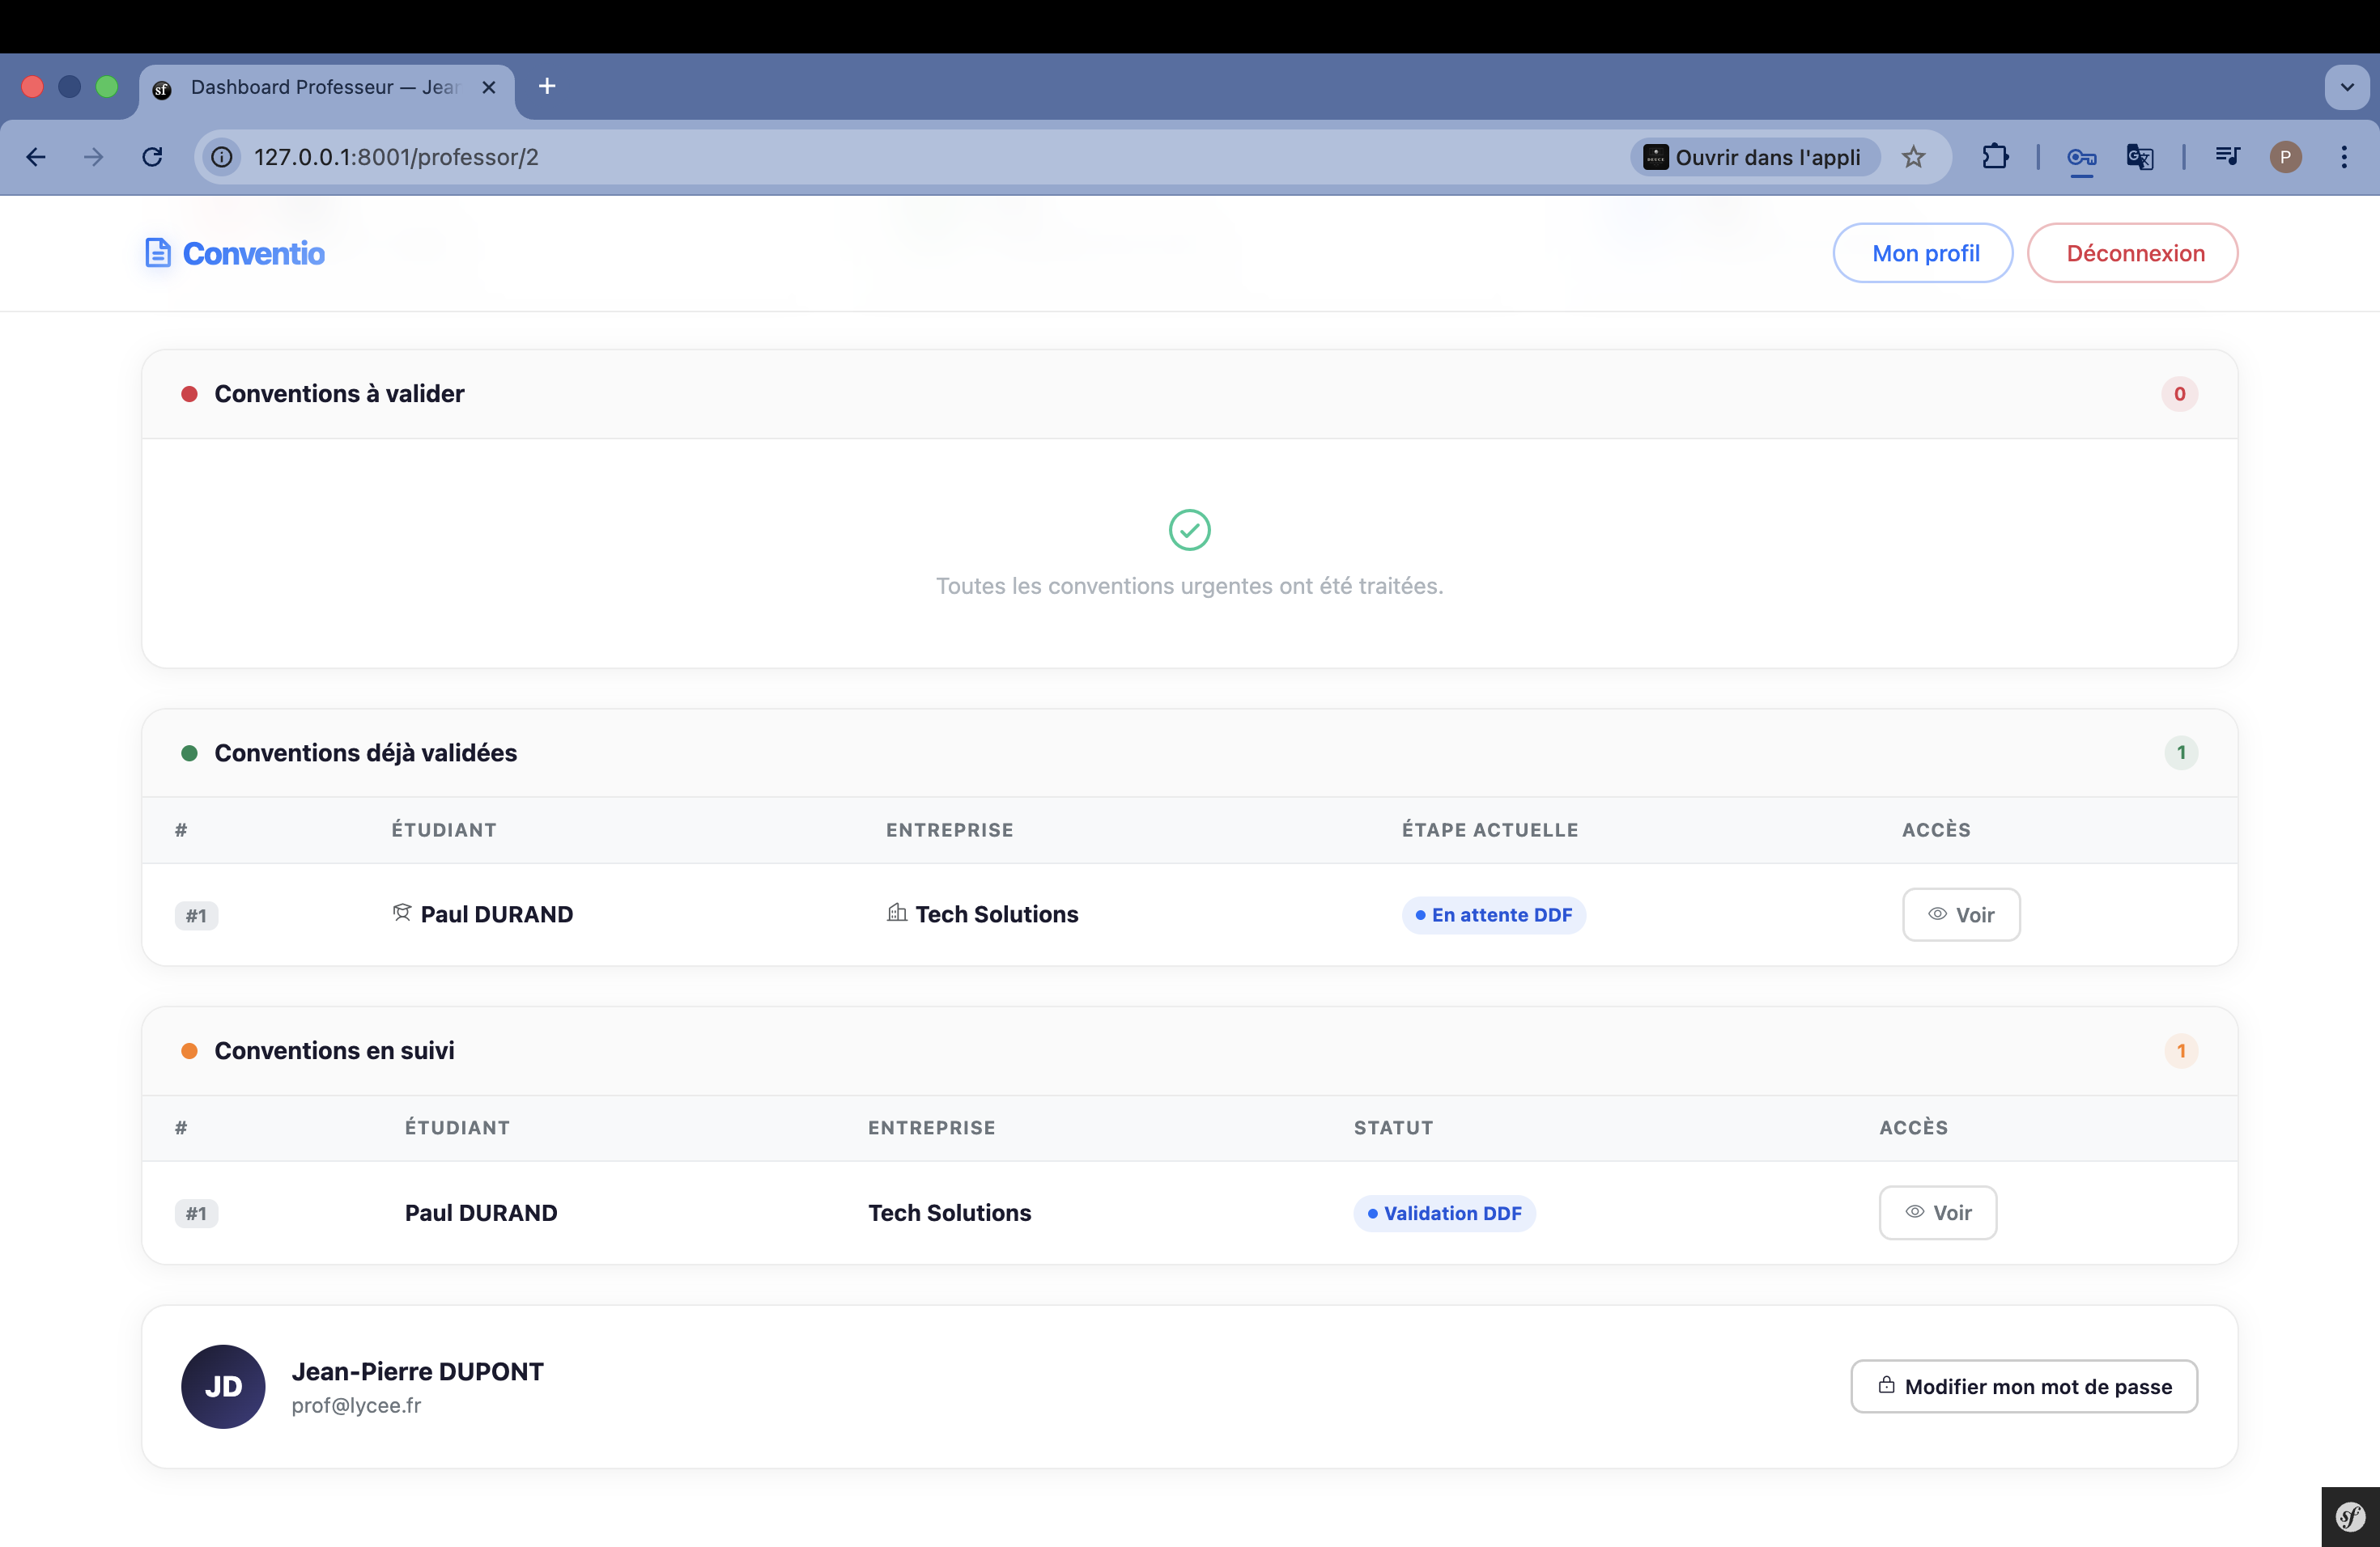Open the browser profile avatar menu
The height and width of the screenshot is (1547, 2380).
[x=2285, y=157]
